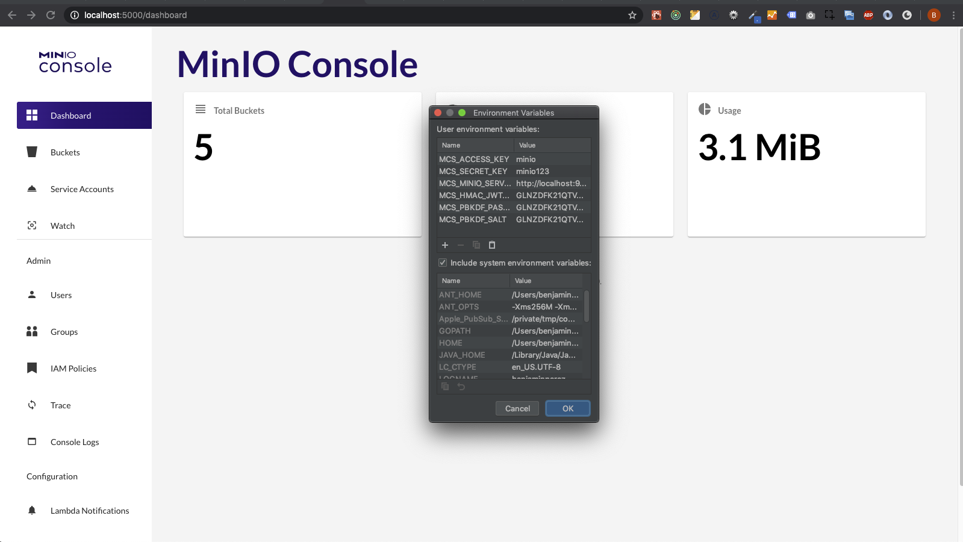Image resolution: width=963 pixels, height=542 pixels.
Task: Bookmark this page with the star
Action: 632,15
